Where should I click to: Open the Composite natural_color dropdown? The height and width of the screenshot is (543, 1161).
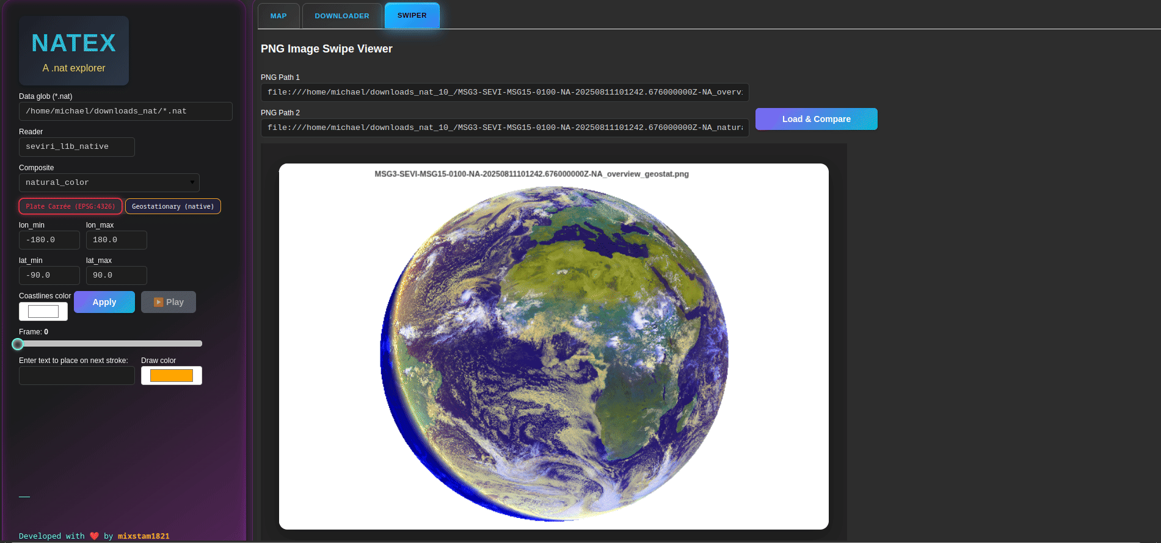[x=109, y=182]
